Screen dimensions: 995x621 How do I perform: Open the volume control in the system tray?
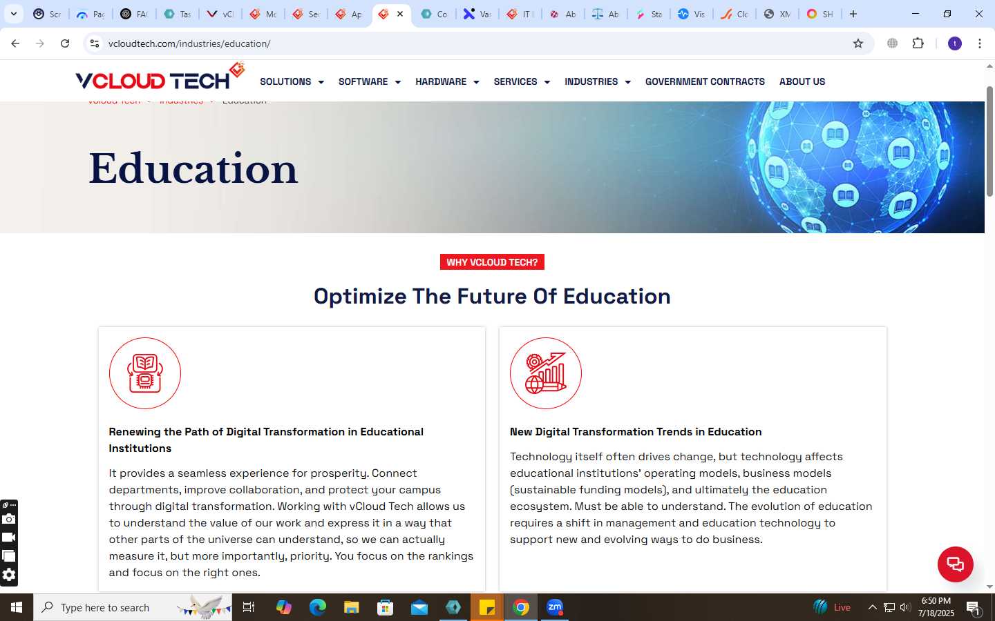tap(905, 607)
